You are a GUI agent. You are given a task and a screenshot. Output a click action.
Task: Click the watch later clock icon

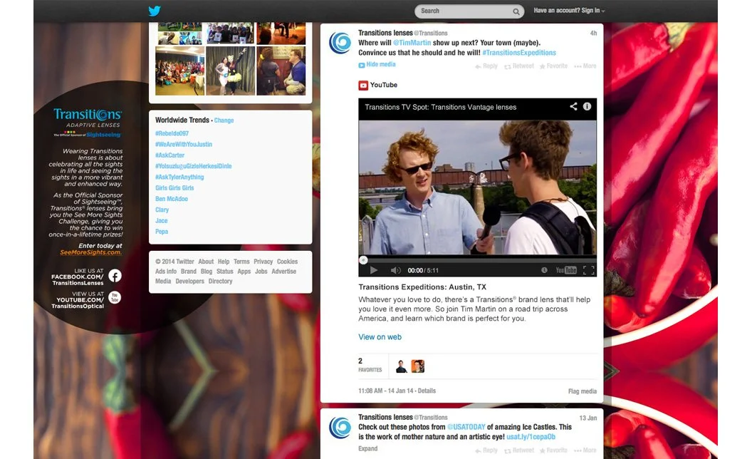[544, 270]
